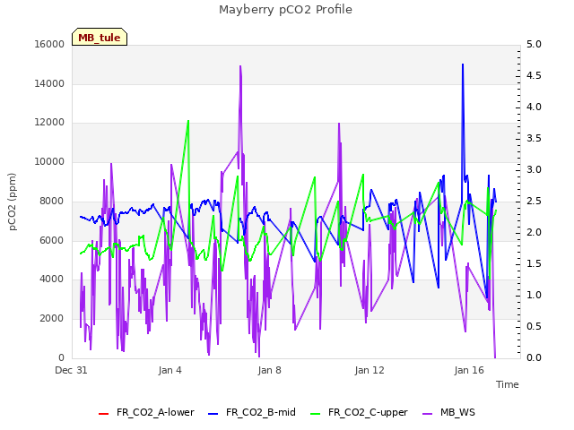Click the 2000 left axis value
Screen dimensions: 574x430
(52, 319)
